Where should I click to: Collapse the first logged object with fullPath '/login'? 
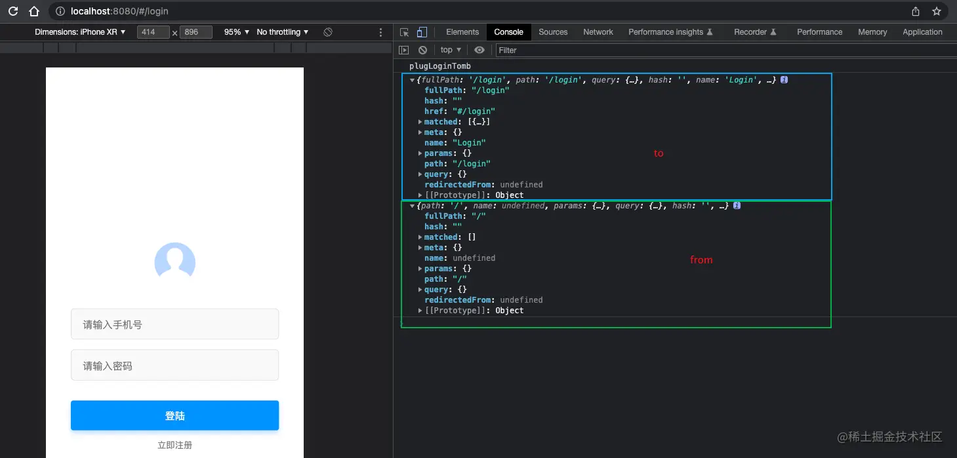(413, 80)
